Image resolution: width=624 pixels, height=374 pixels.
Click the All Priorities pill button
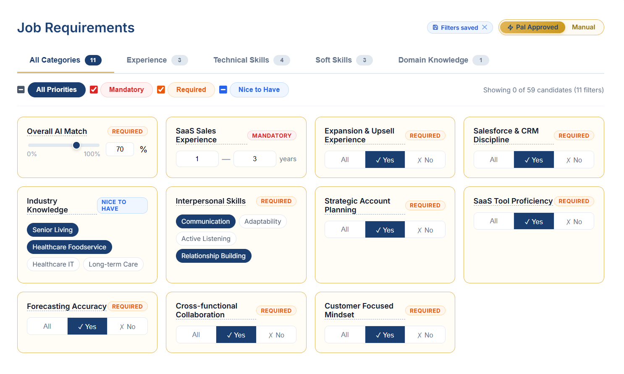click(57, 90)
